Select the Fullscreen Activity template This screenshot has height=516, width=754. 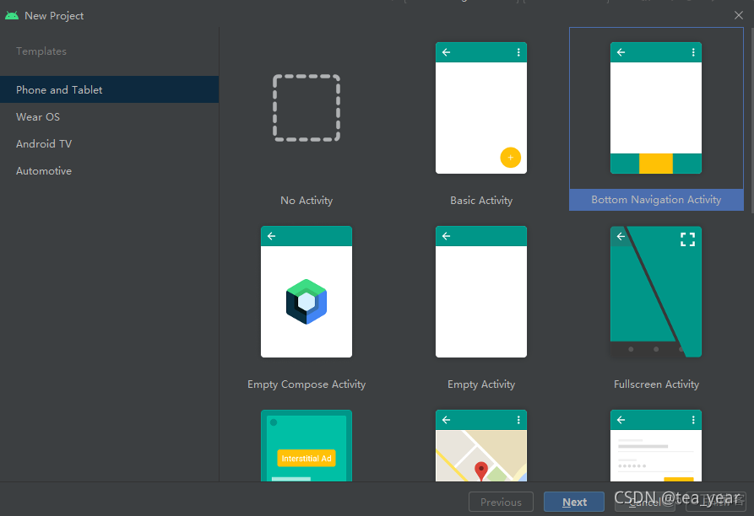[656, 292]
